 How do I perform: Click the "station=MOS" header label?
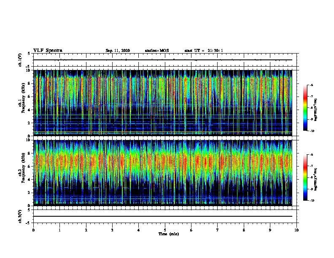pos(157,51)
